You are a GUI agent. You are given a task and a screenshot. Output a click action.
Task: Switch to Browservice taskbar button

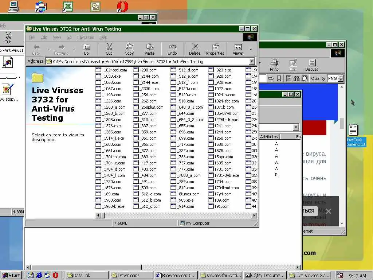click(x=176, y=276)
